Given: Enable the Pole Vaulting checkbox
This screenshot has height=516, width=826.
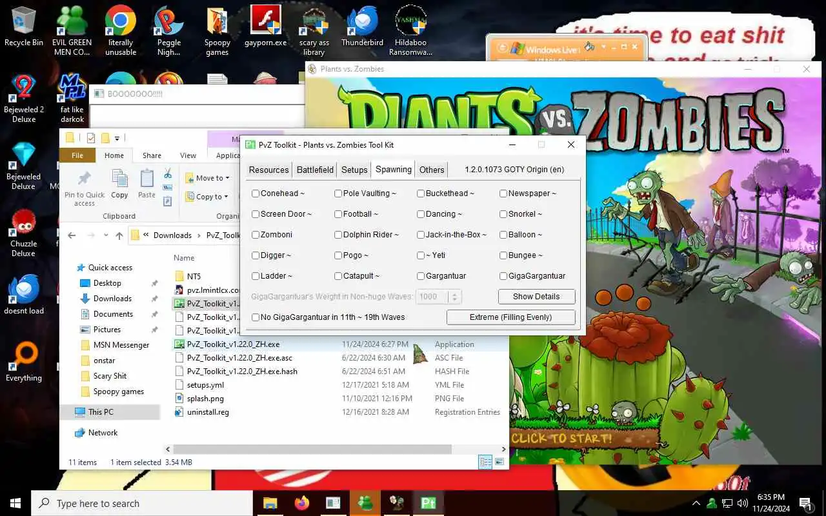Looking at the screenshot, I should point(338,193).
